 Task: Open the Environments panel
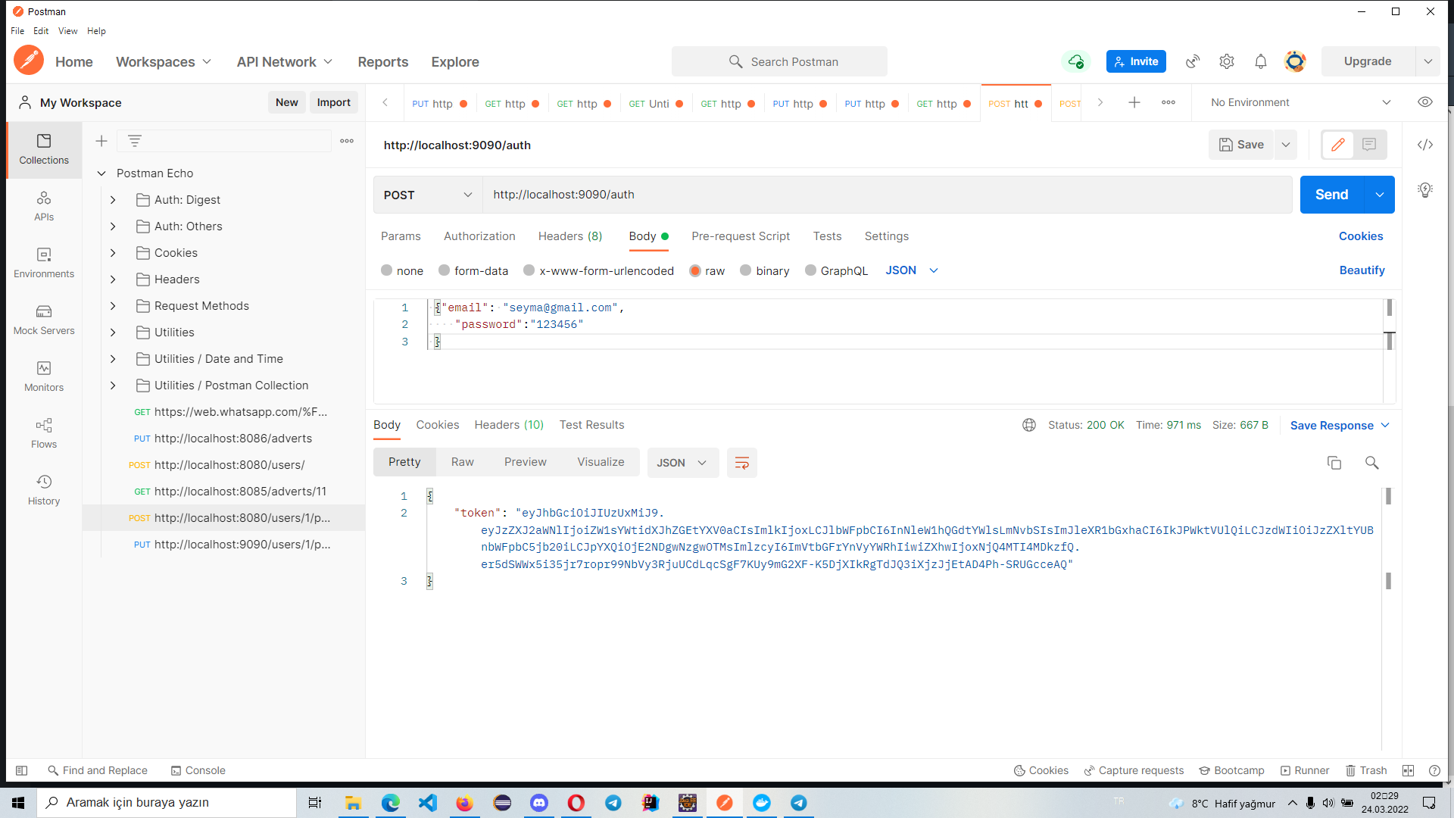pos(43,263)
